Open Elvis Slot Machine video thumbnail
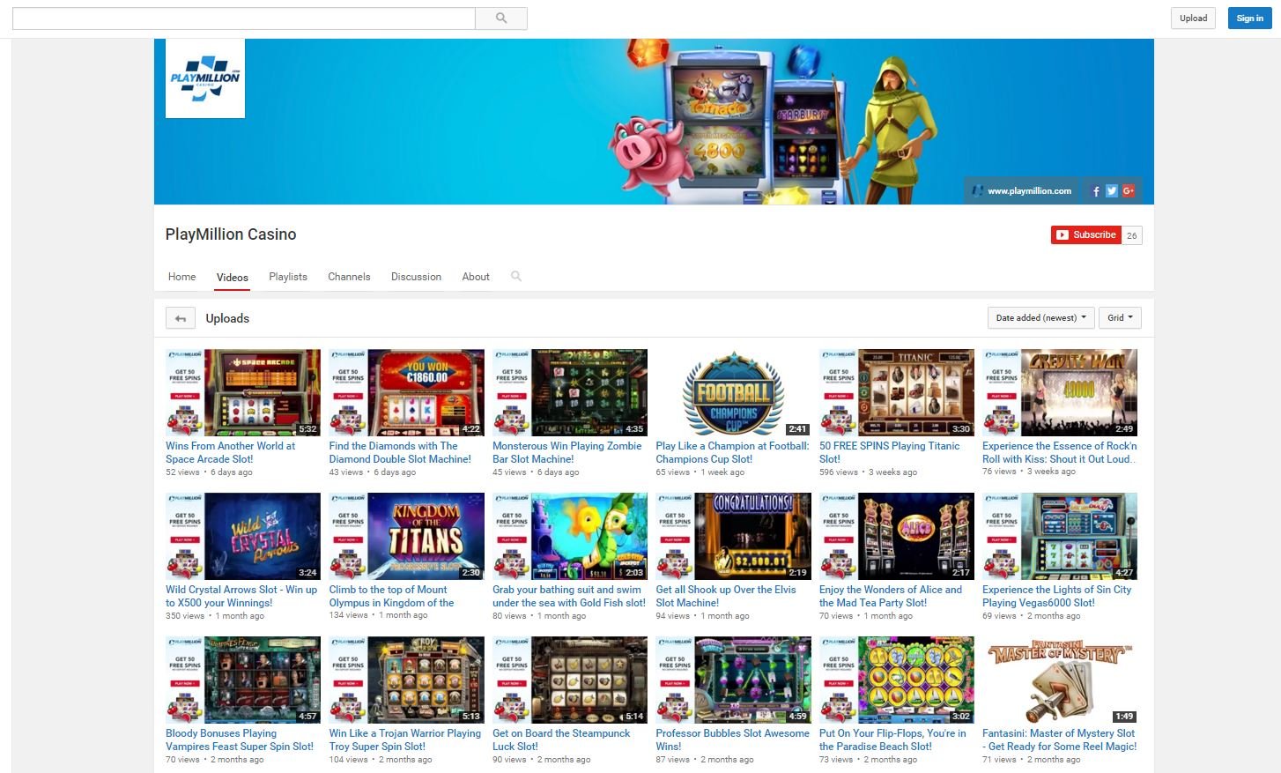Image resolution: width=1281 pixels, height=773 pixels. (x=733, y=536)
